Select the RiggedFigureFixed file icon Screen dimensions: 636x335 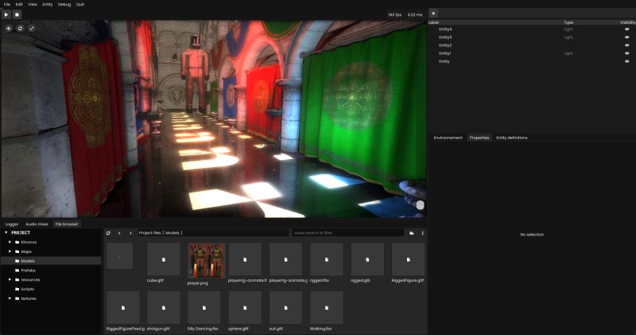[123, 307]
